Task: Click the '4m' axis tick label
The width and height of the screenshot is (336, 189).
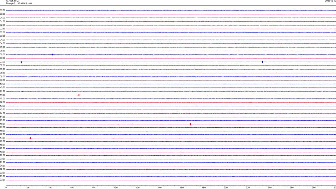Action: [x=50, y=188]
